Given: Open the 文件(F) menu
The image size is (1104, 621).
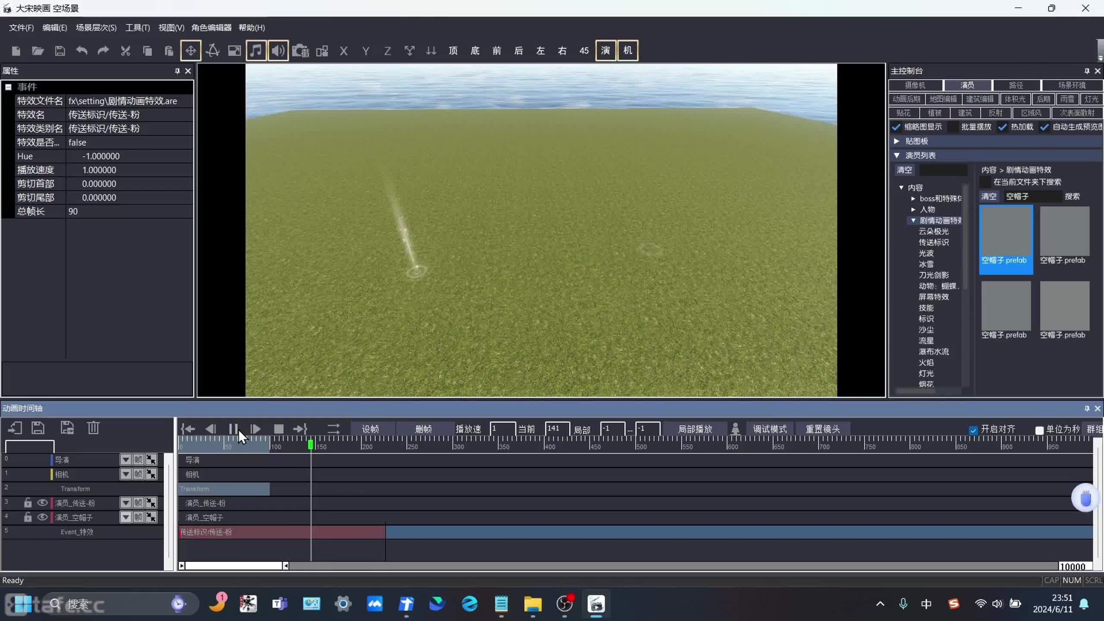Looking at the screenshot, I should (x=22, y=28).
